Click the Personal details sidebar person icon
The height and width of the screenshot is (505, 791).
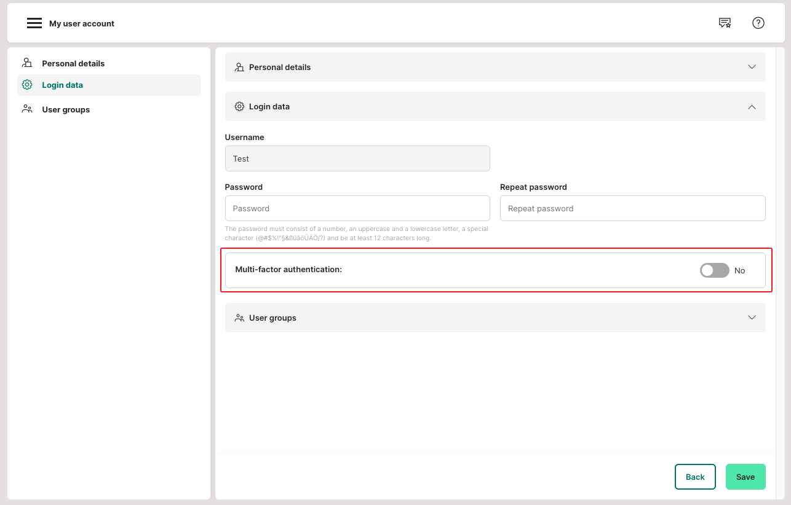pyautogui.click(x=27, y=63)
